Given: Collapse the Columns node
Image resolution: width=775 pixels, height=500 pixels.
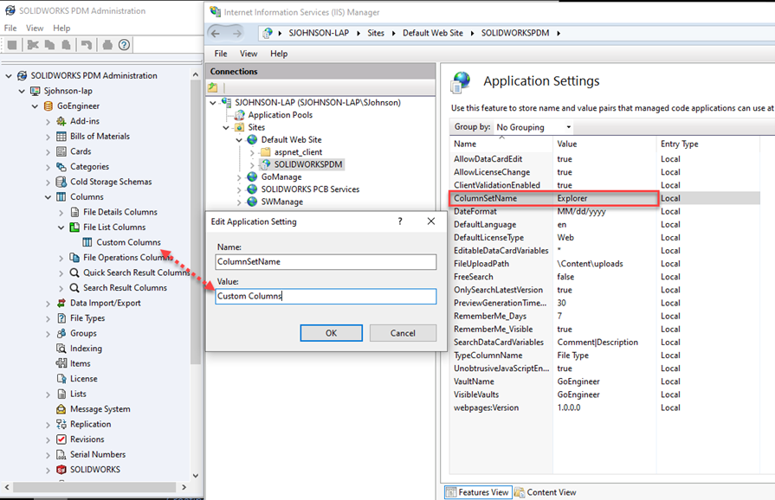Looking at the screenshot, I should point(48,197).
